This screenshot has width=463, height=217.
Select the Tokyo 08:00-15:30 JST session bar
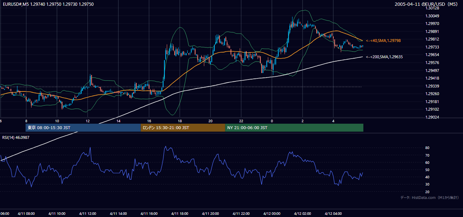83,128
